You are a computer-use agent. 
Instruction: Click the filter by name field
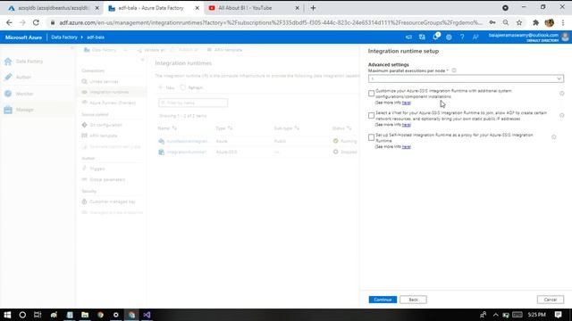tap(193, 103)
